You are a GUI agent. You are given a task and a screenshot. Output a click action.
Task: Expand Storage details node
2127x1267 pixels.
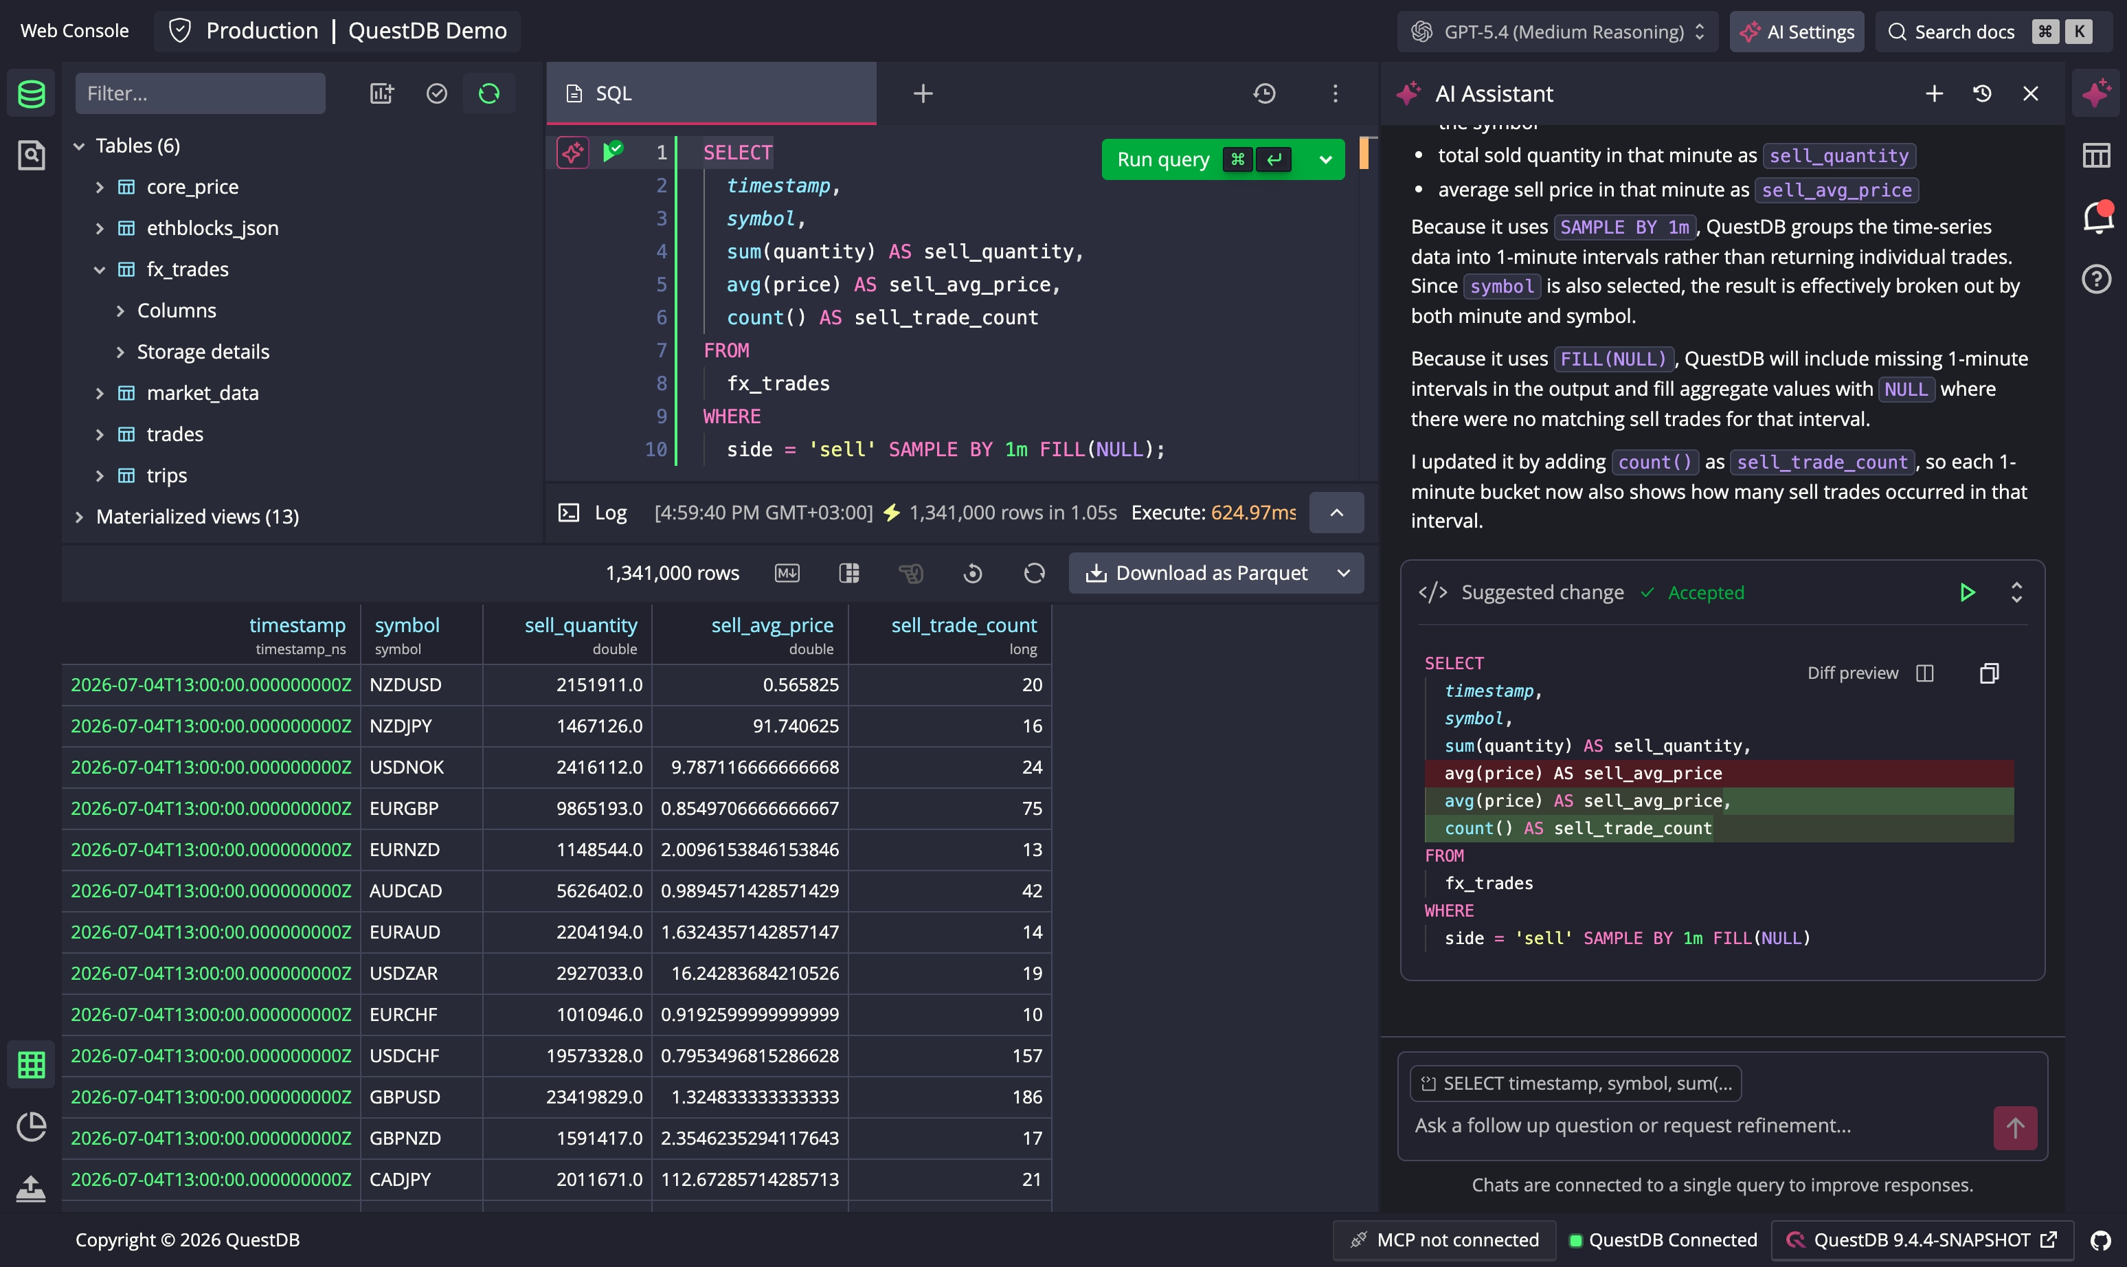coord(120,352)
